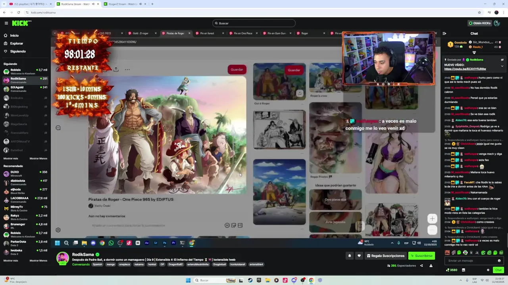Switch to XLoganZ Stream browser tab
Screen dimensions: 508x285
point(125,4)
